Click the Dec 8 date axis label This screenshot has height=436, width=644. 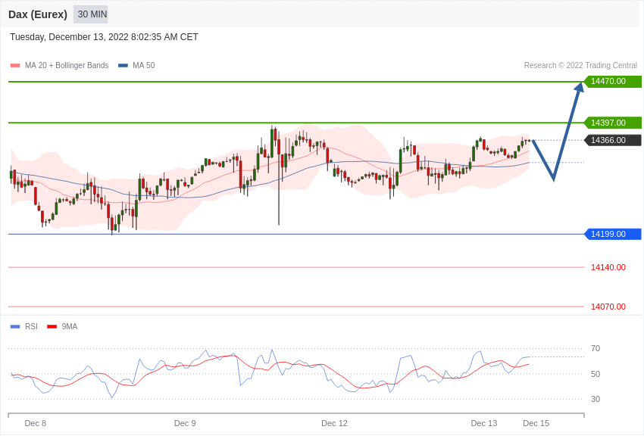pyautogui.click(x=36, y=423)
